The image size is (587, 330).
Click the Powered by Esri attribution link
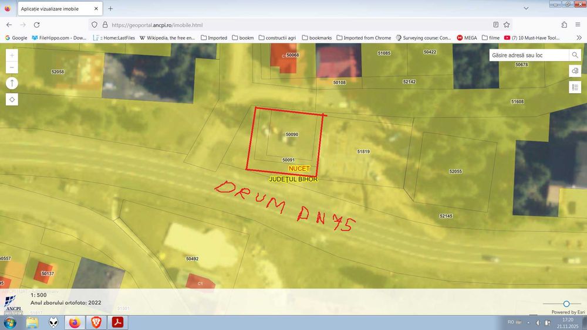568,312
